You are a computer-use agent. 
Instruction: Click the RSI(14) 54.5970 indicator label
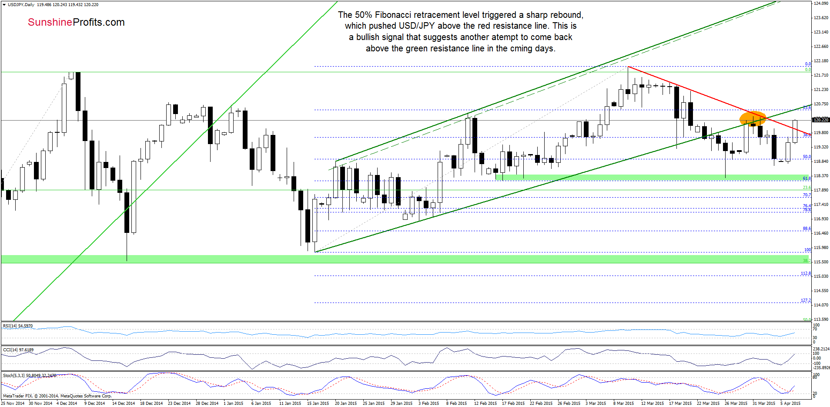point(18,326)
